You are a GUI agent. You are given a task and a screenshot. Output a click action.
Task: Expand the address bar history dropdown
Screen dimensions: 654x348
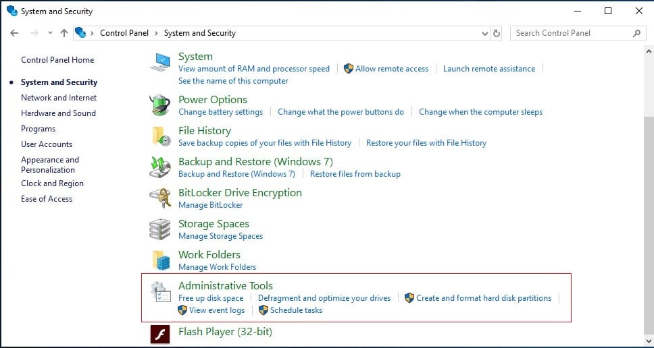(484, 33)
